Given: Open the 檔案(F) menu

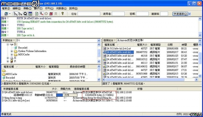Looking at the screenshot, I should pyautogui.click(x=6, y=9).
